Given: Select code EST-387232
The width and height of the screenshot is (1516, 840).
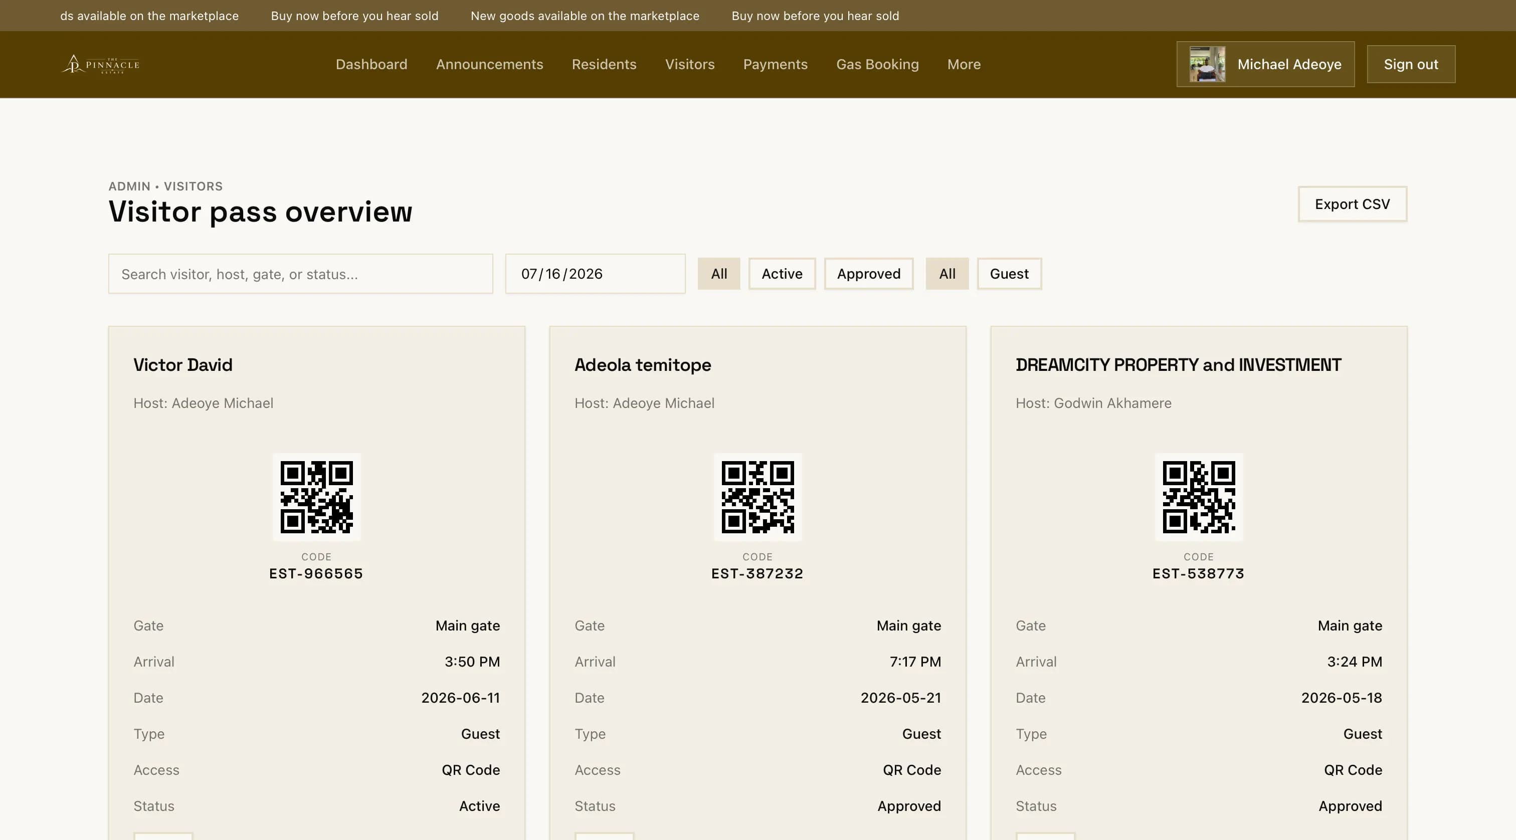Looking at the screenshot, I should 757,573.
